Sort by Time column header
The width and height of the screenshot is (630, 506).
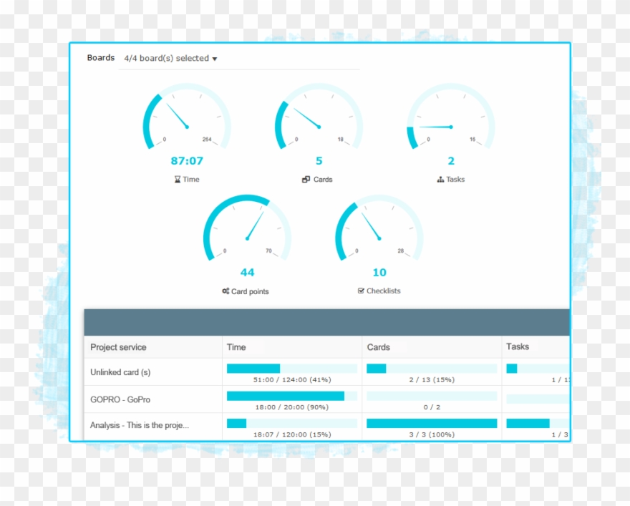click(236, 347)
